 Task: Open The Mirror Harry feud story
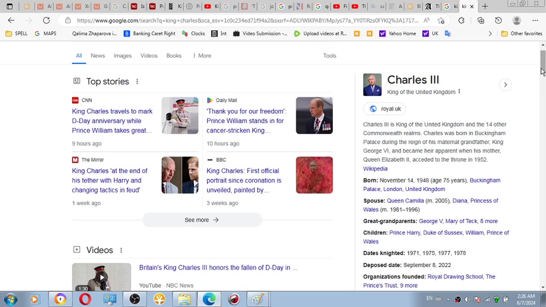coord(110,180)
